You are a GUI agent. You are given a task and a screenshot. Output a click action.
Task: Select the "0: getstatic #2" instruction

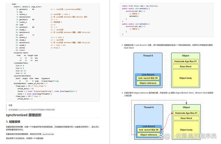coord(25,9)
